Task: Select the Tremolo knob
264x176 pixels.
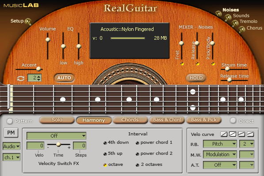Action: click(235, 23)
